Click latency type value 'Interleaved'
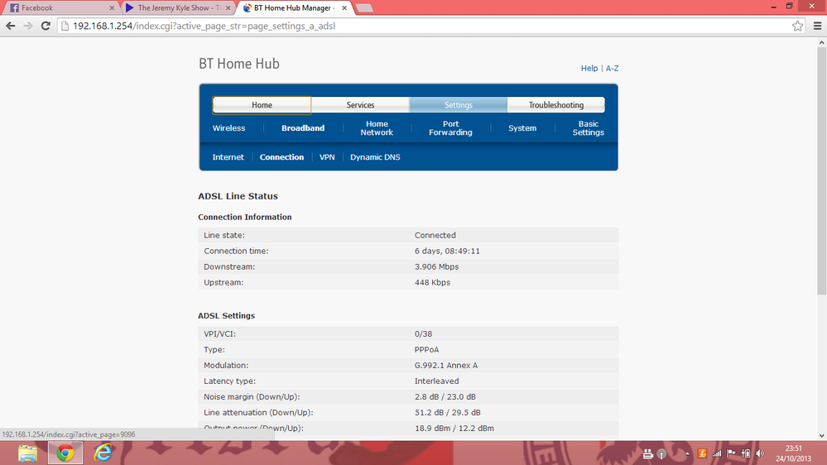This screenshot has width=827, height=465. (x=437, y=381)
